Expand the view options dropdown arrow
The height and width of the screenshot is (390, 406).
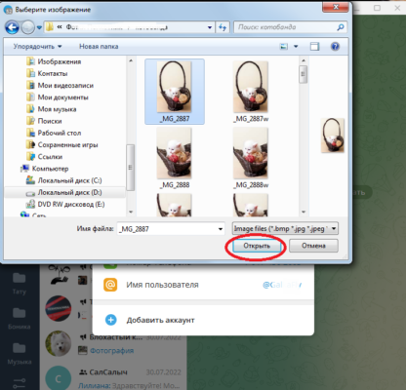pos(296,47)
